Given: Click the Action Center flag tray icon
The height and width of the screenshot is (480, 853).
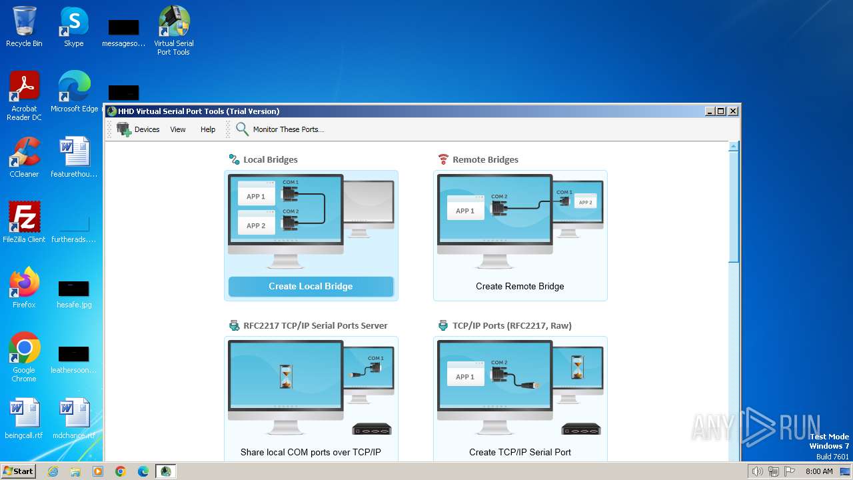Looking at the screenshot, I should 790,471.
